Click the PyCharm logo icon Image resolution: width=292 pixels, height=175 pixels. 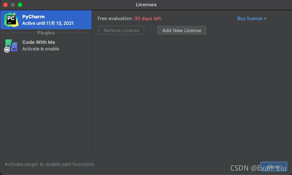[x=11, y=20]
